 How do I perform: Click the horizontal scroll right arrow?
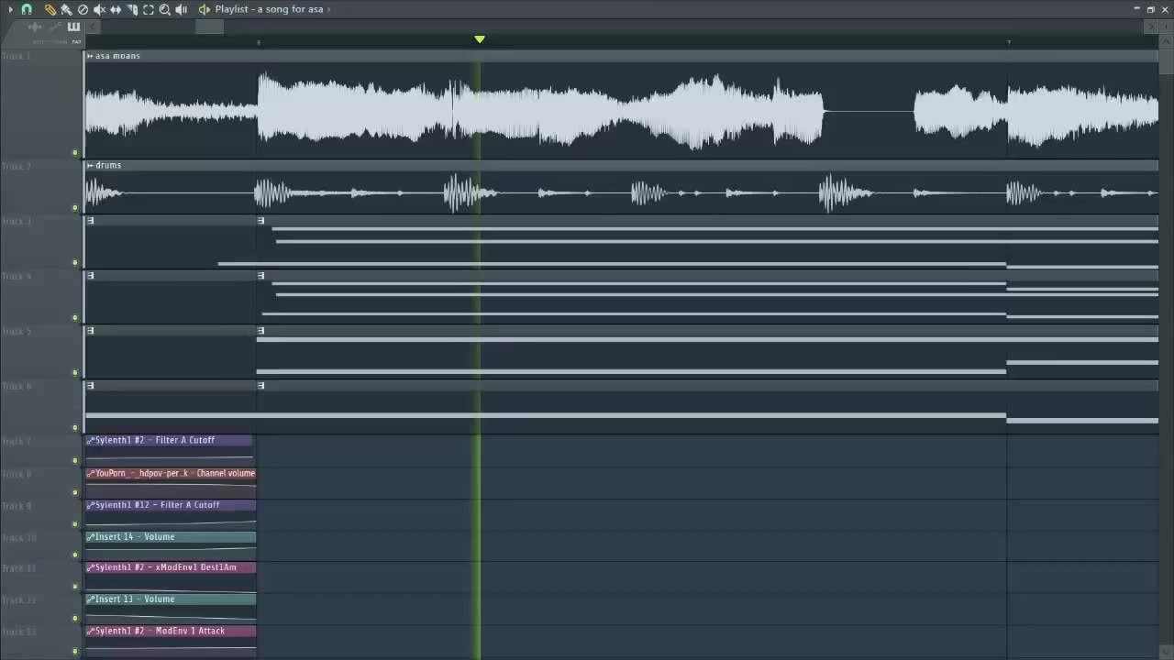(1153, 27)
